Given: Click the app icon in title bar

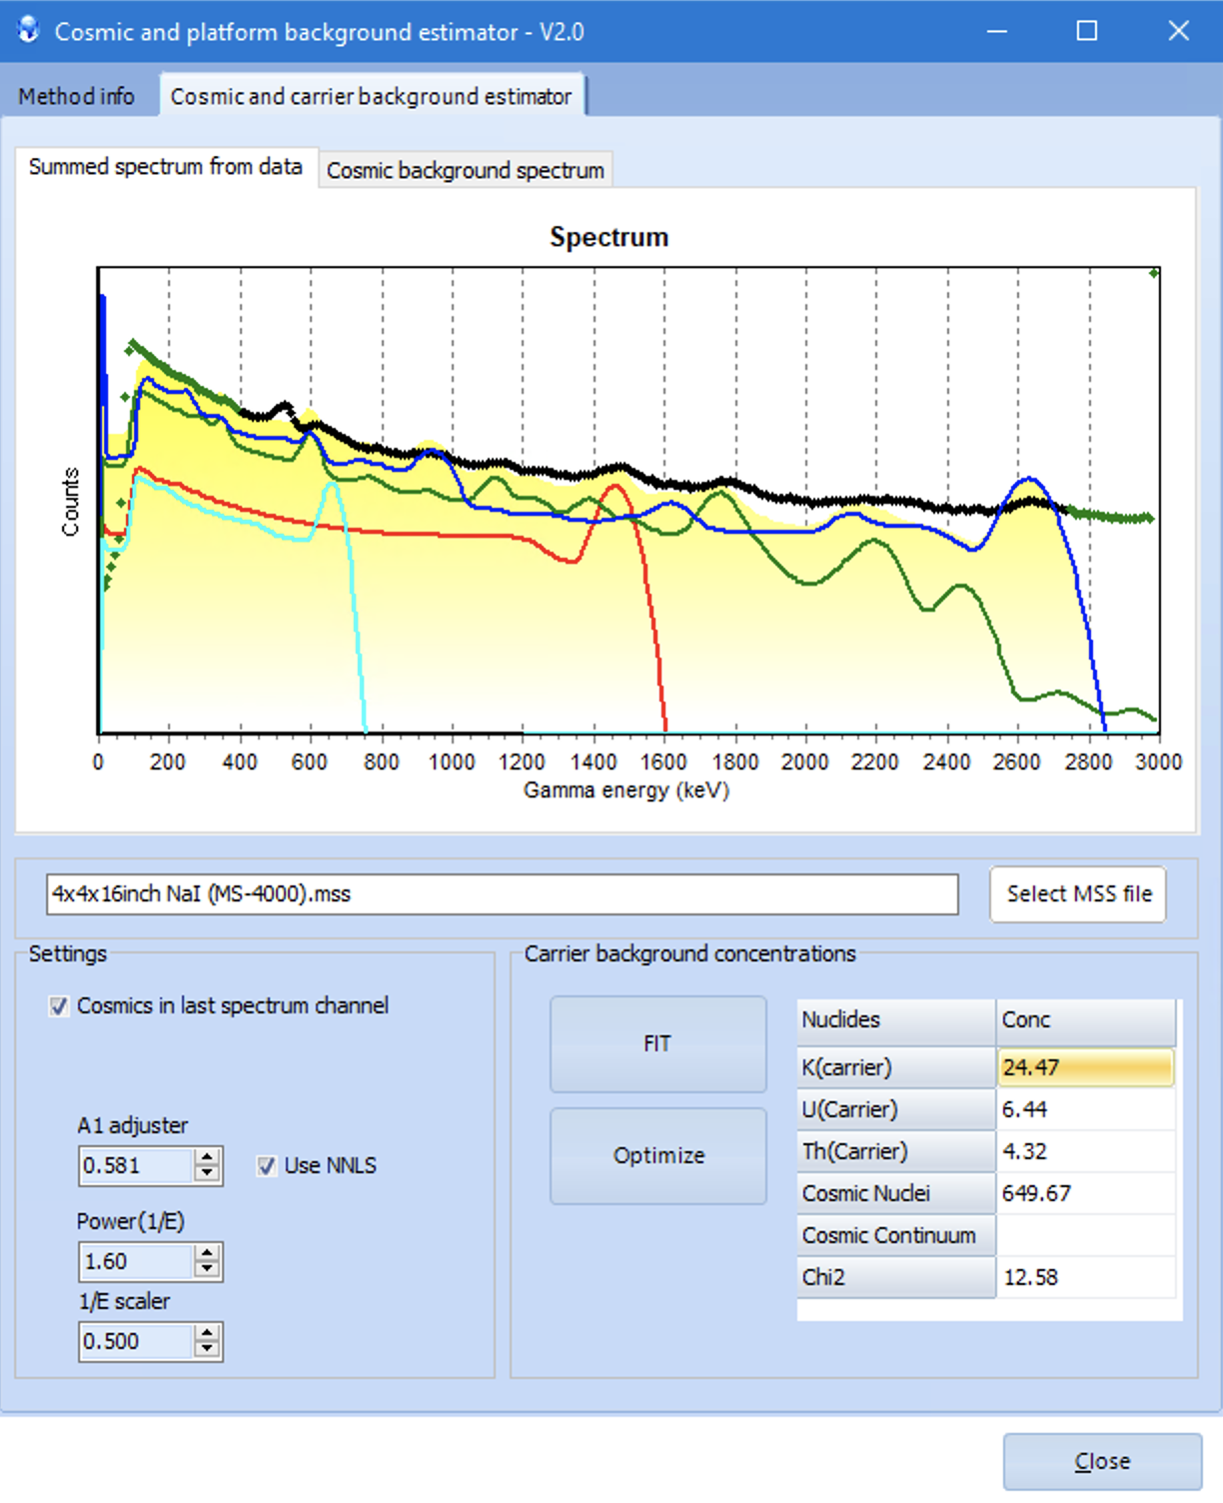Looking at the screenshot, I should tap(29, 30).
